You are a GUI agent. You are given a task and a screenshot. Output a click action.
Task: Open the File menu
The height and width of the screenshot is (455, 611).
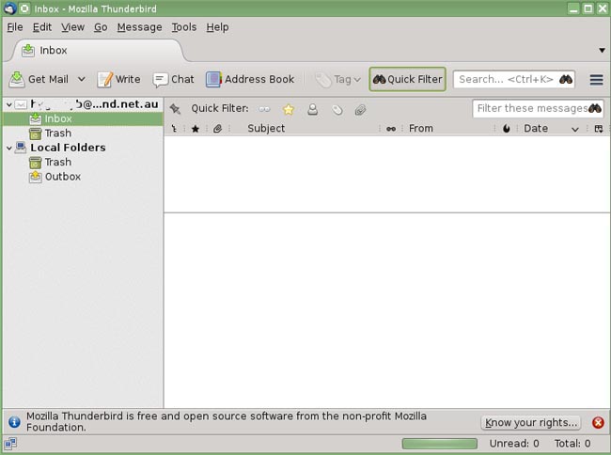(x=15, y=27)
